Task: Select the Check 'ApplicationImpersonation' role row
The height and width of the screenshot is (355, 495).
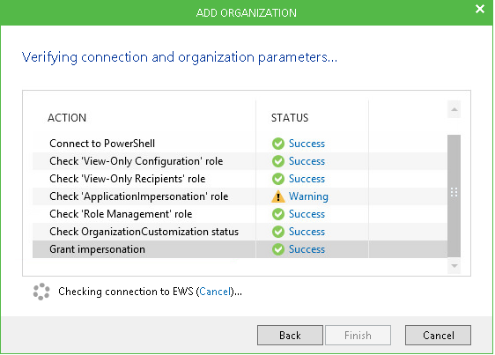Action: 240,196
